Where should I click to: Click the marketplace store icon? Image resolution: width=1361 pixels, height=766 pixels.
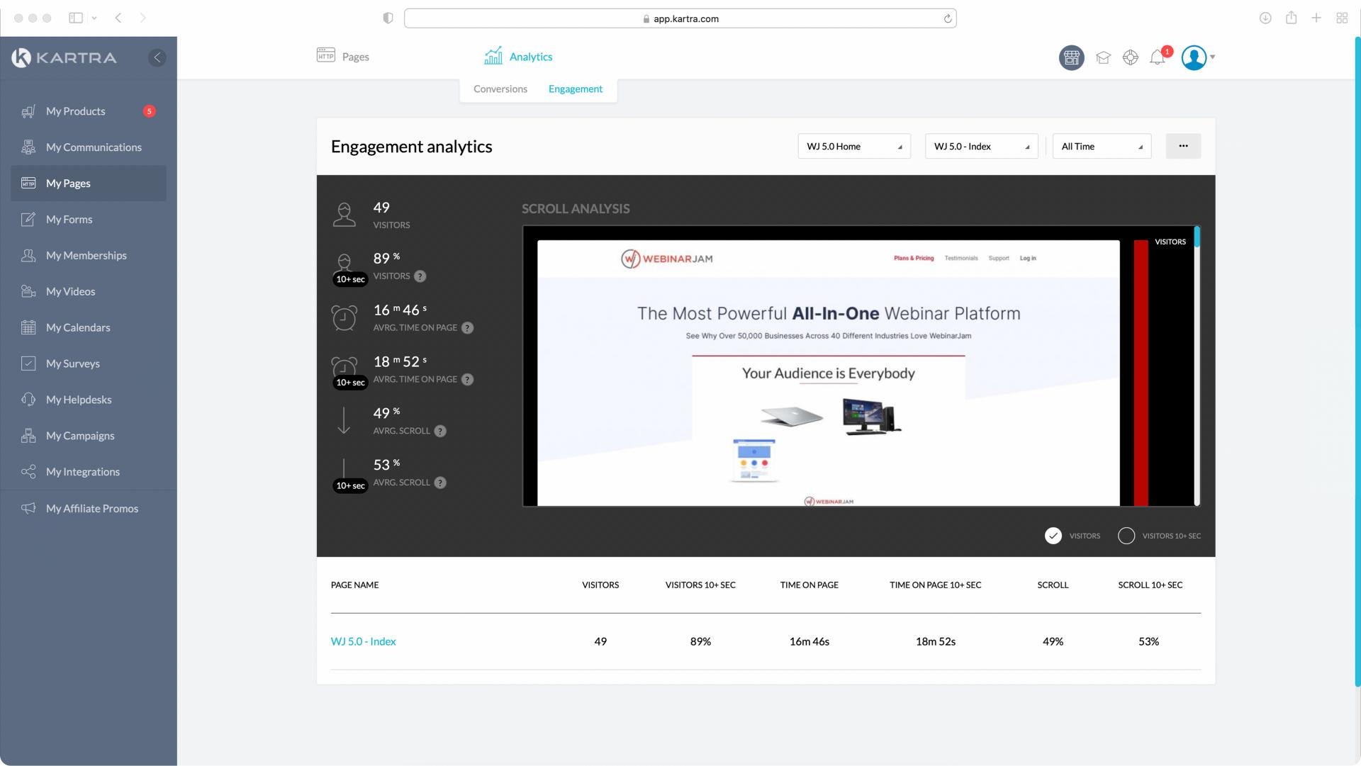point(1071,57)
